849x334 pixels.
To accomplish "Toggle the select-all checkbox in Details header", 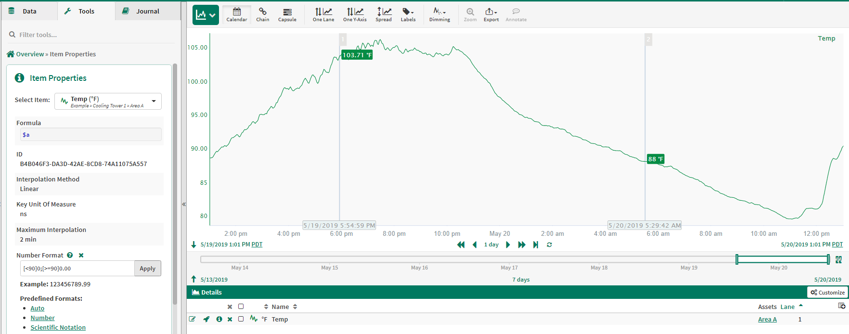I will tap(241, 307).
